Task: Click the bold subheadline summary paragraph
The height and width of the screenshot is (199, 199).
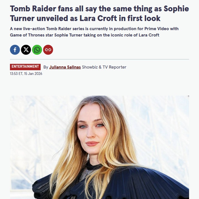Action: [x=94, y=32]
